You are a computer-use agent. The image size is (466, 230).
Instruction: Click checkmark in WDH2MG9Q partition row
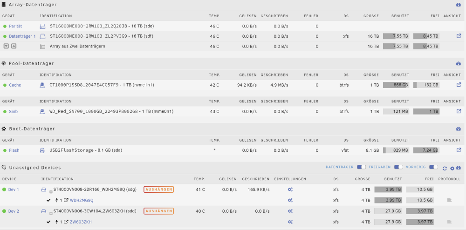48,200
